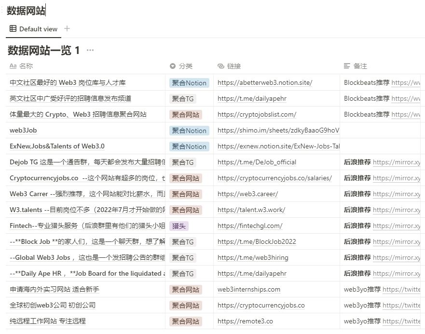Click 聚合Notion tag in the web3Job row
Viewport: 425px width, 334px height.
click(189, 131)
